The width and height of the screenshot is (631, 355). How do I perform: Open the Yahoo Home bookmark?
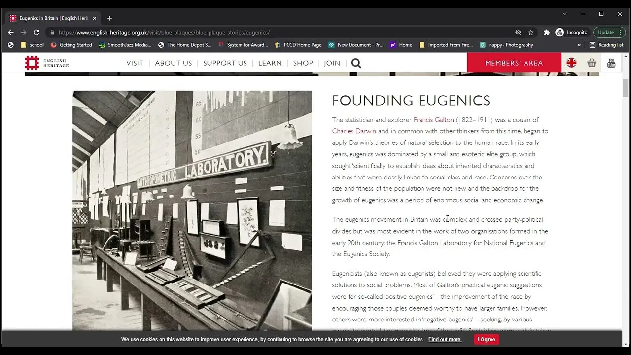[x=401, y=45]
